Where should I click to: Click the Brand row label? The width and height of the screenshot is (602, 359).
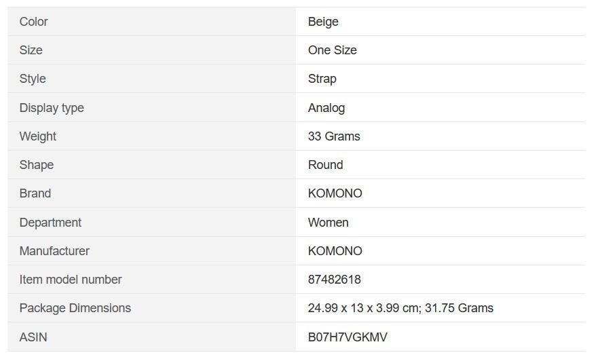coord(35,193)
